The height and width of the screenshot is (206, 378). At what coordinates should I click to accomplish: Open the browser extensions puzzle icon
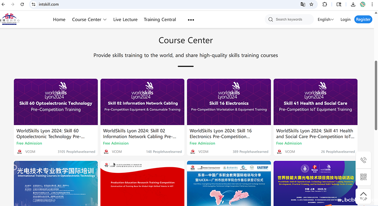point(325,5)
